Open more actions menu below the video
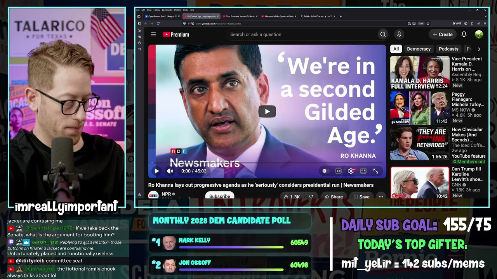 click(381, 196)
